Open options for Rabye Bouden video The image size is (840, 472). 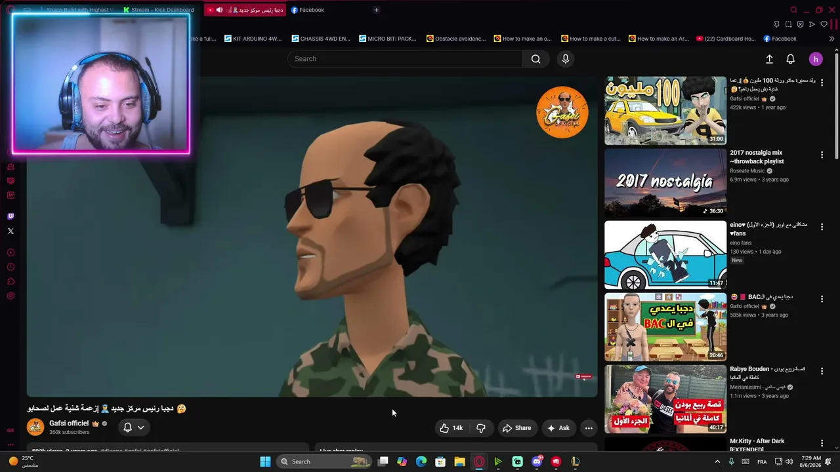822,371
